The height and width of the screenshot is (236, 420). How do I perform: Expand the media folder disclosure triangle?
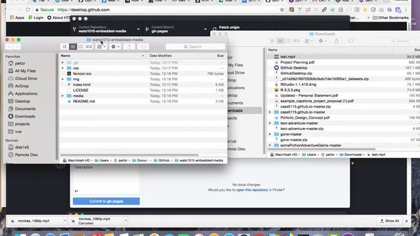pyautogui.click(x=63, y=96)
